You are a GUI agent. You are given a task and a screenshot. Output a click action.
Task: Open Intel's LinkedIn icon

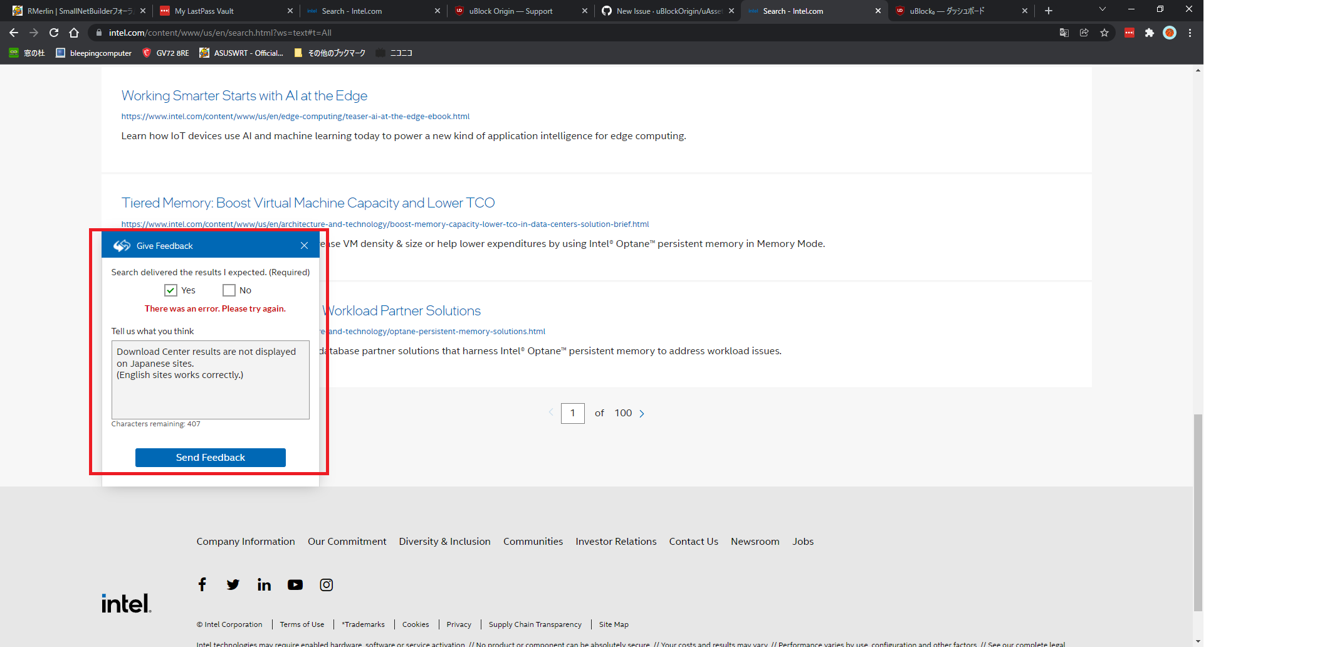(x=264, y=584)
